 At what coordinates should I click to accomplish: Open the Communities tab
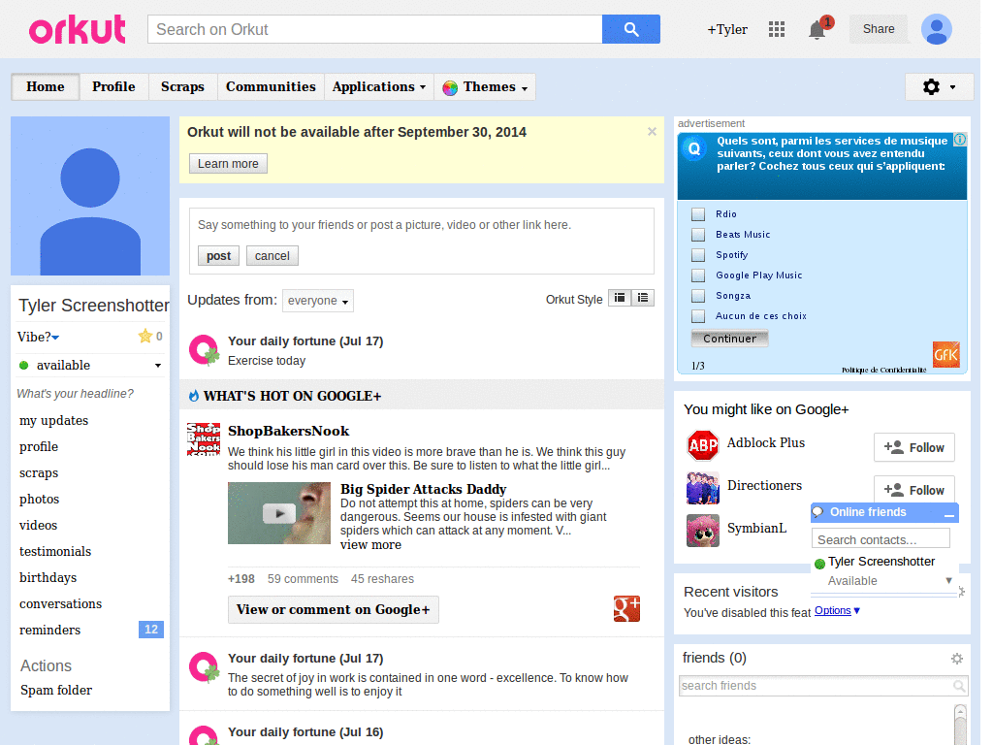click(x=271, y=86)
